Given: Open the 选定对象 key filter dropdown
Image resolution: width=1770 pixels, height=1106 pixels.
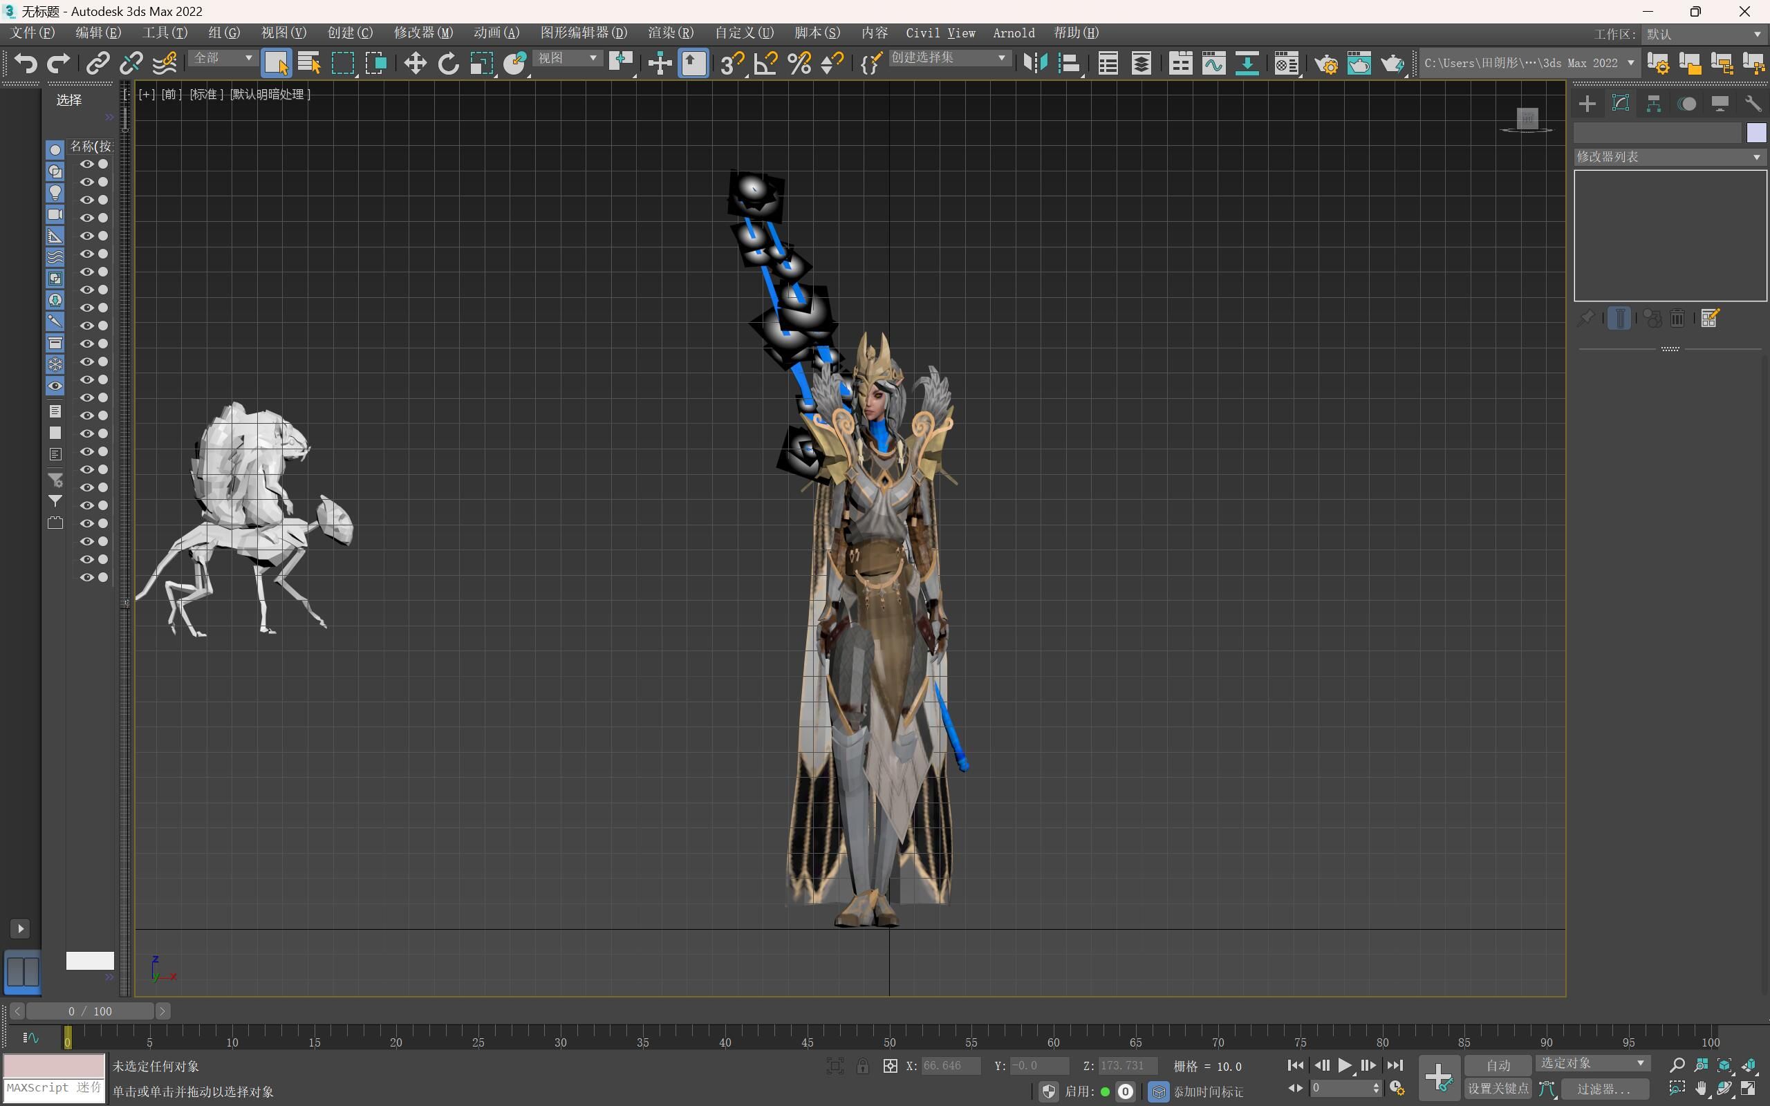Looking at the screenshot, I should click(1593, 1063).
